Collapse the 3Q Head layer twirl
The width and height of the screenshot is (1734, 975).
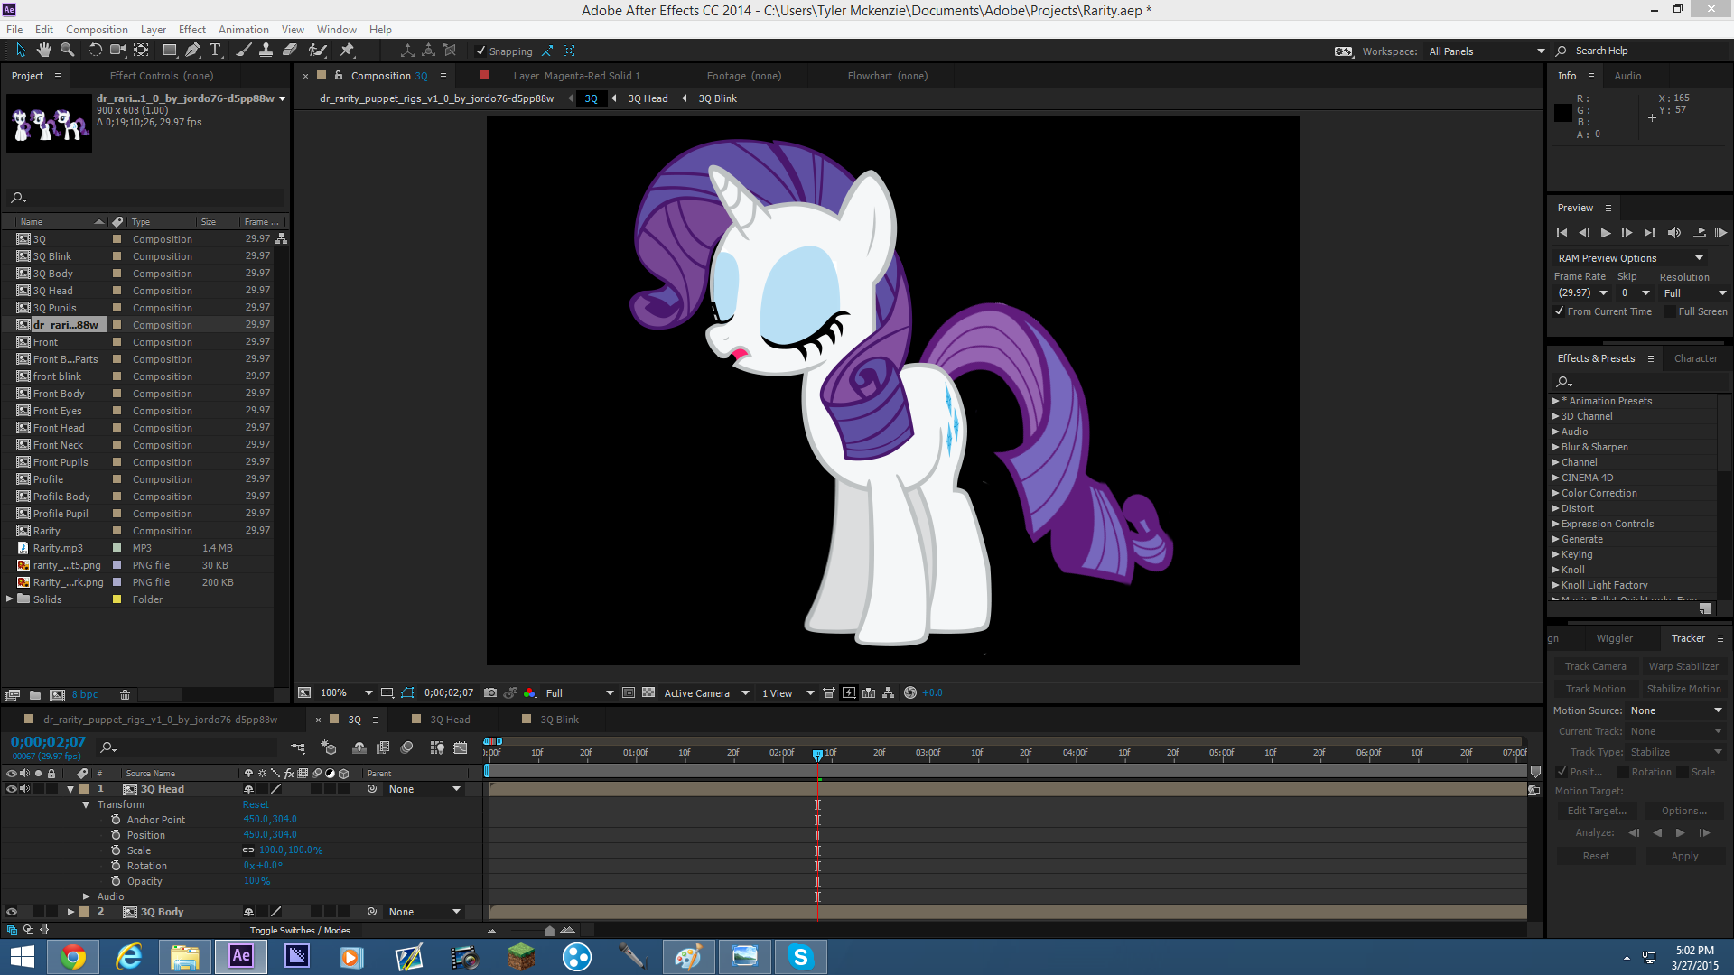[70, 789]
